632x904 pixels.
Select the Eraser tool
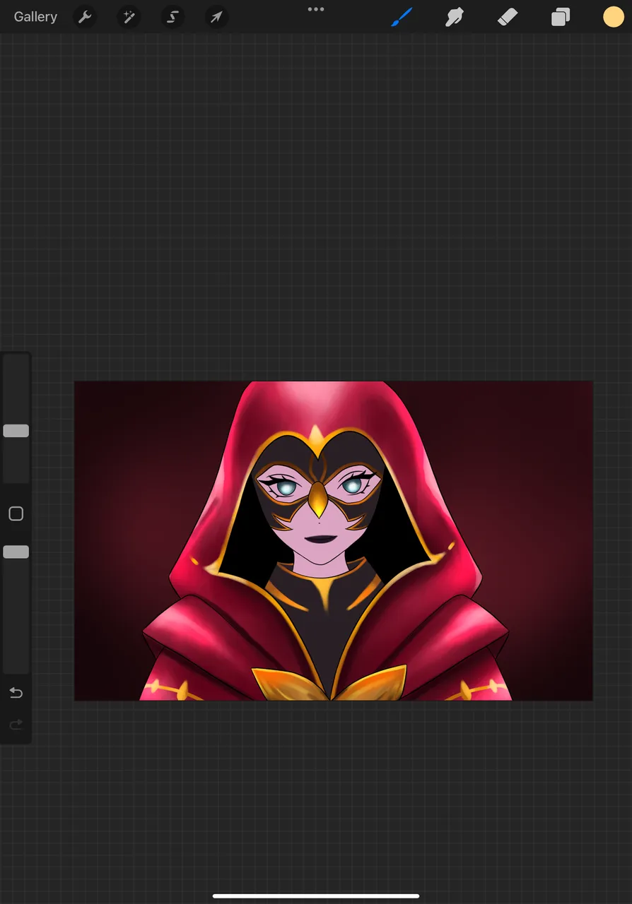pyautogui.click(x=508, y=17)
